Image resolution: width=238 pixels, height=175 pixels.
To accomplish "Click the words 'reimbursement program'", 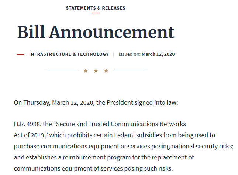I will pyautogui.click(x=97, y=158).
